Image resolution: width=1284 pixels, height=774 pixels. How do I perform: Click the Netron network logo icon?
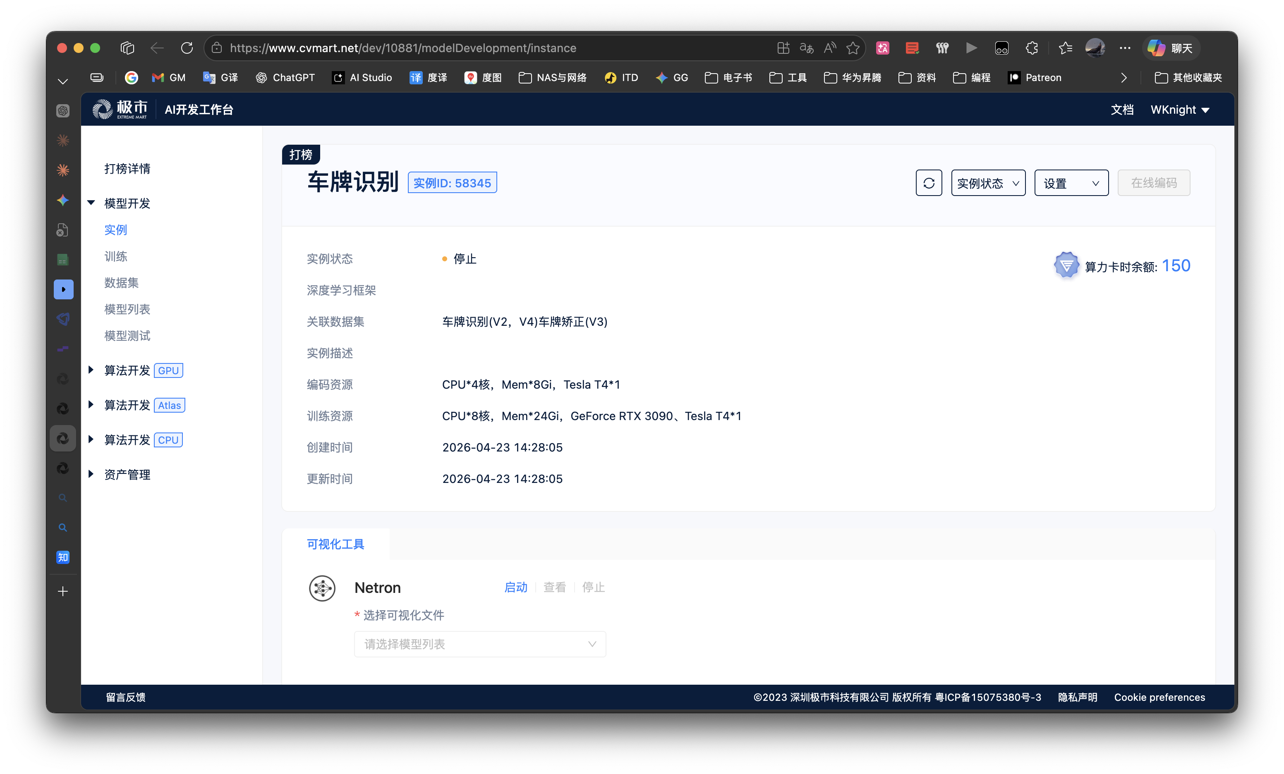322,589
